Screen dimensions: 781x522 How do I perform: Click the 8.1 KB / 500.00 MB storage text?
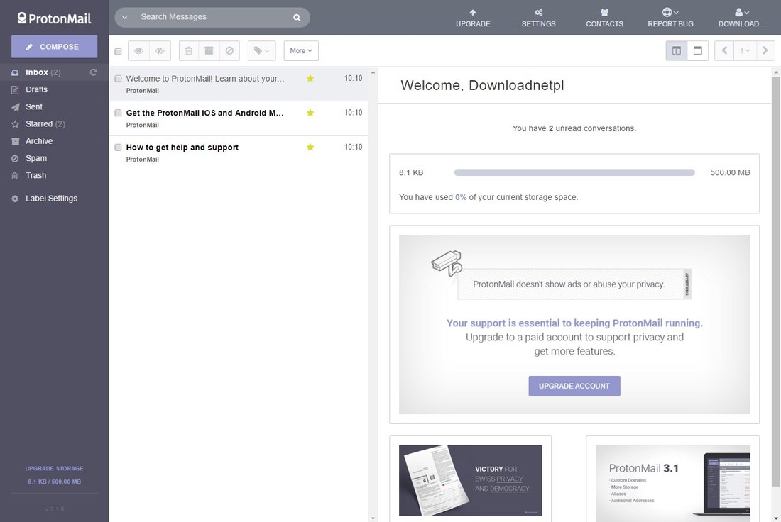coord(54,482)
